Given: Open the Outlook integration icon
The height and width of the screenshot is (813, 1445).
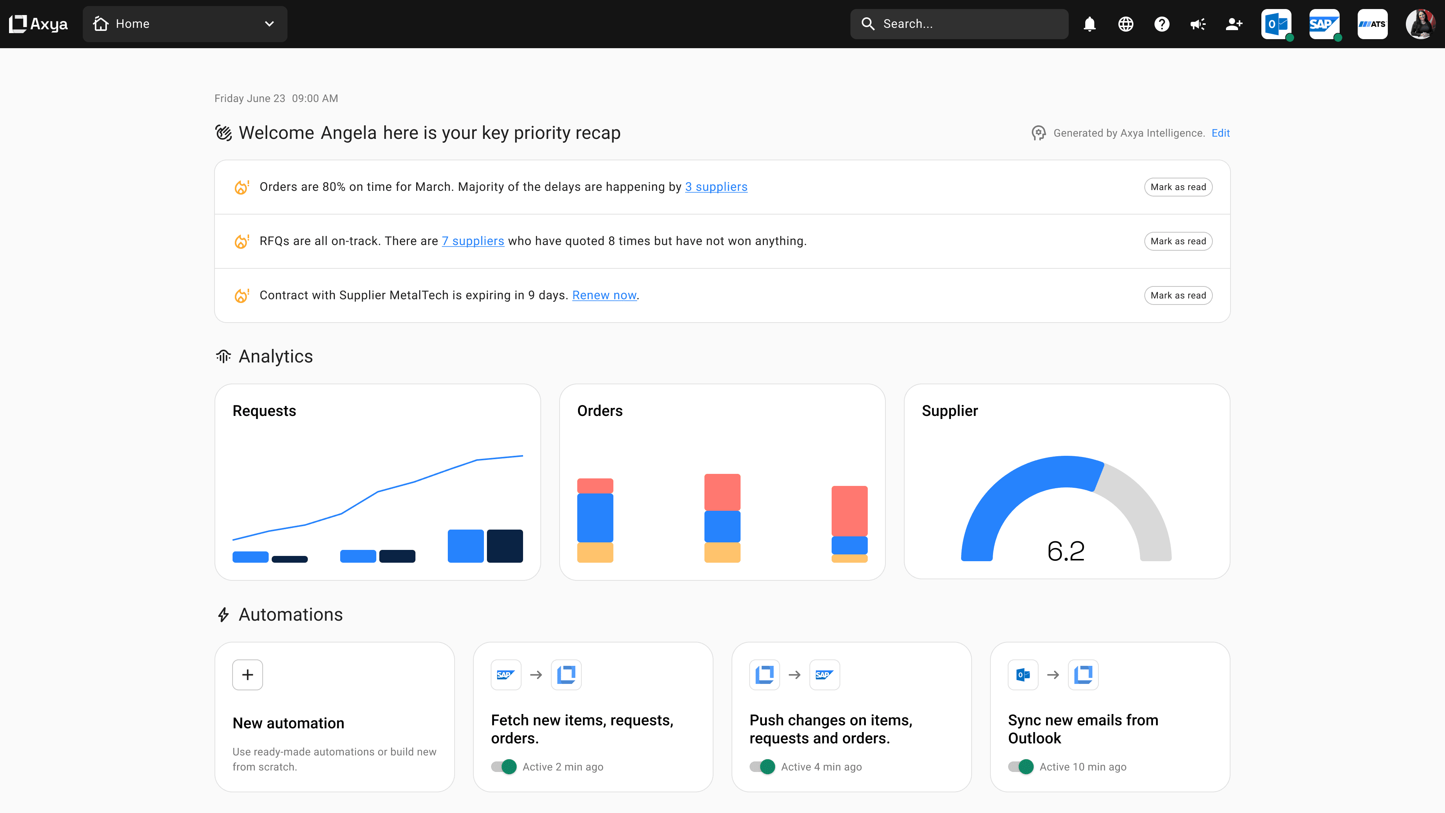Looking at the screenshot, I should click(x=1276, y=24).
